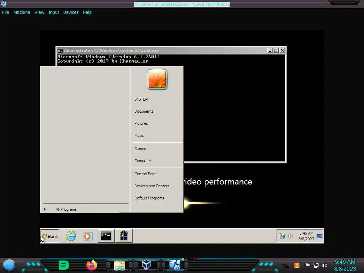Open Control Panel from Start menu
Viewport: 364px width, 273px height.
(x=146, y=174)
